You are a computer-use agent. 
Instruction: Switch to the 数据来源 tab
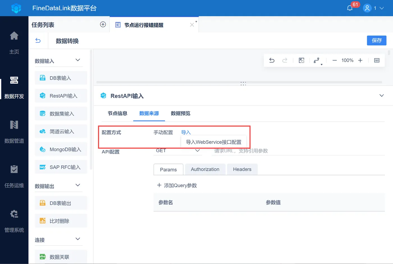tap(149, 113)
